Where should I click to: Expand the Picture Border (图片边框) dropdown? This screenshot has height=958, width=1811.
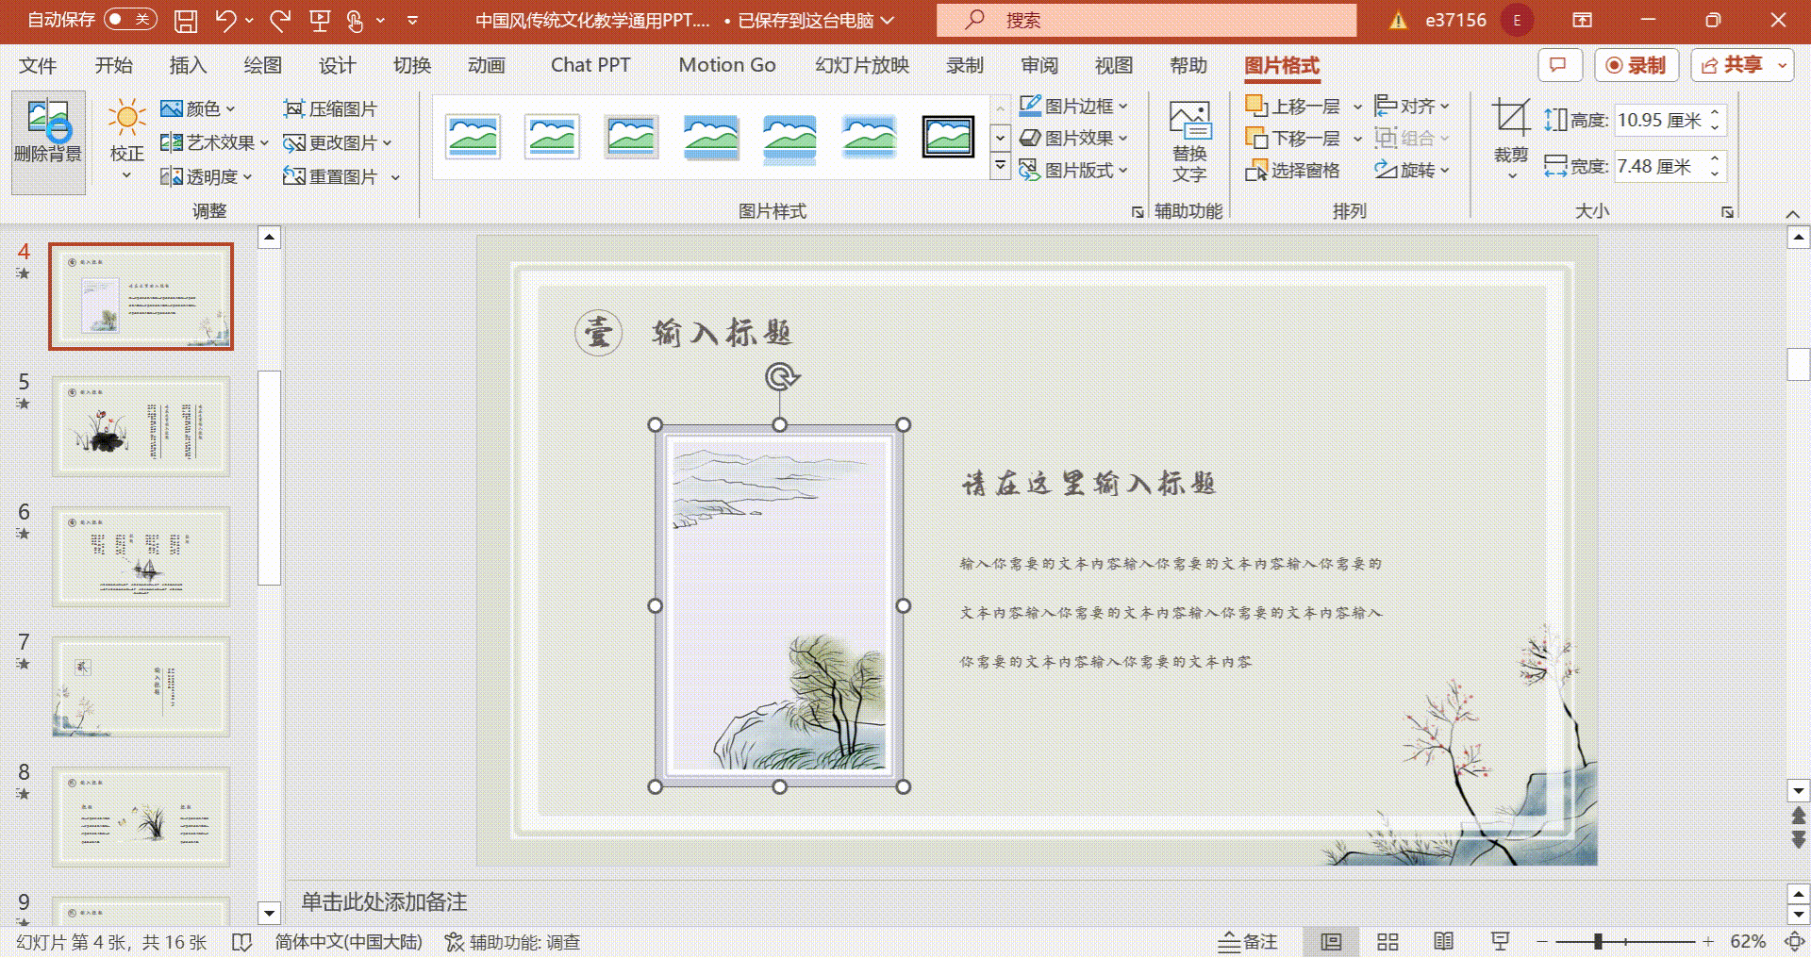1122,107
